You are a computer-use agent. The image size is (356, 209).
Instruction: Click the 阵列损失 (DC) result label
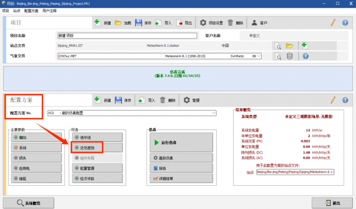pos(252,152)
